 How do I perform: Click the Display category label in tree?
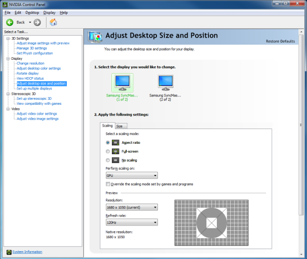pos(17,58)
